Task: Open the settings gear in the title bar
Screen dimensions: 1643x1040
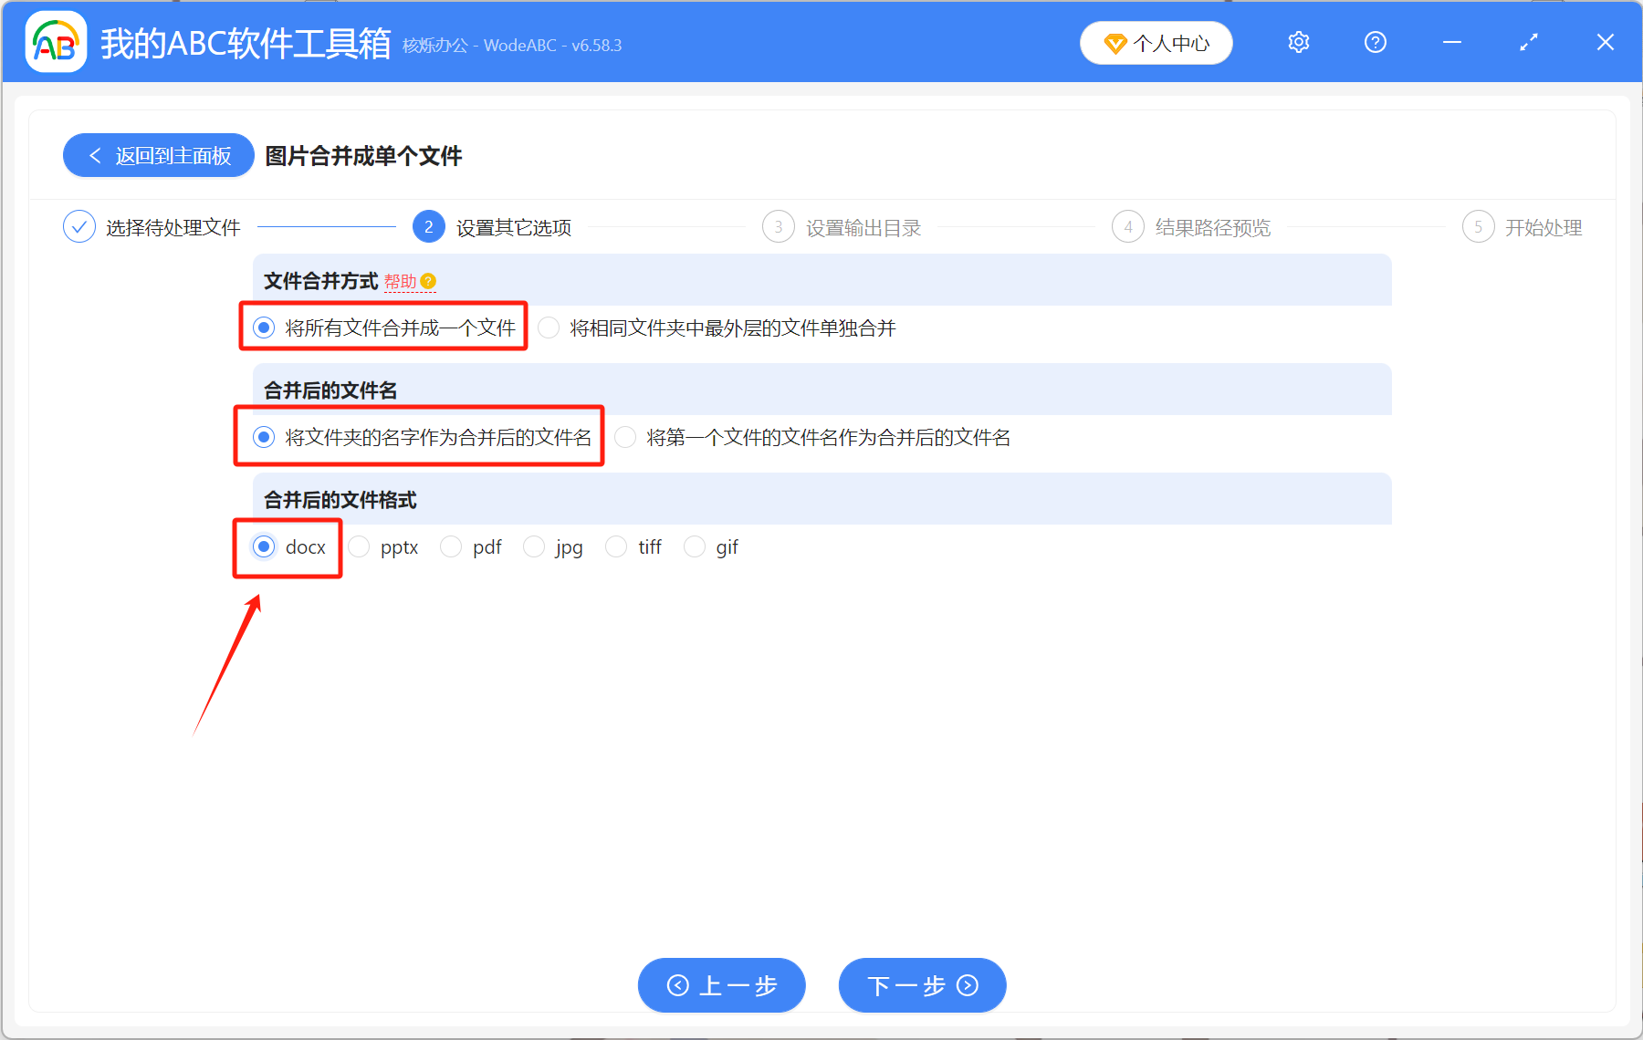Action: coord(1297,42)
